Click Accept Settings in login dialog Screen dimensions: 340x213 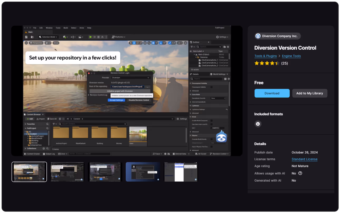click(116, 100)
